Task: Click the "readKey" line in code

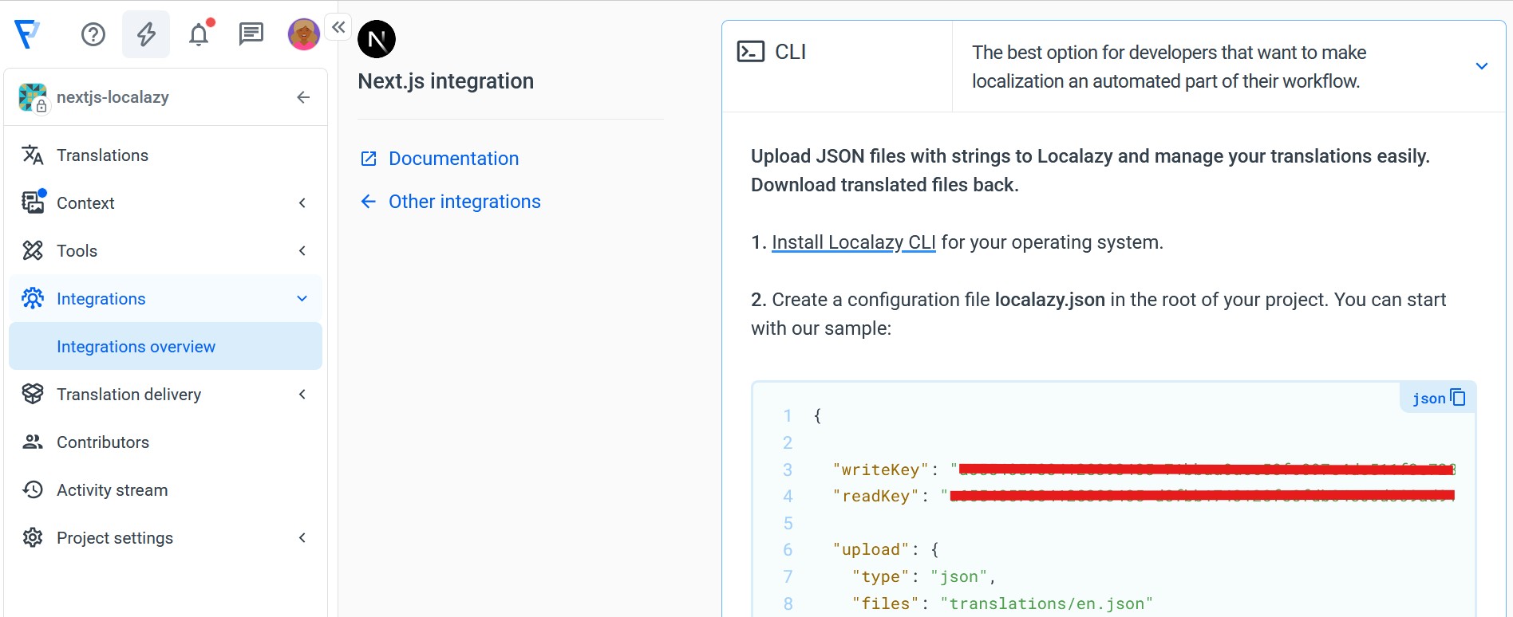Action: [1144, 496]
